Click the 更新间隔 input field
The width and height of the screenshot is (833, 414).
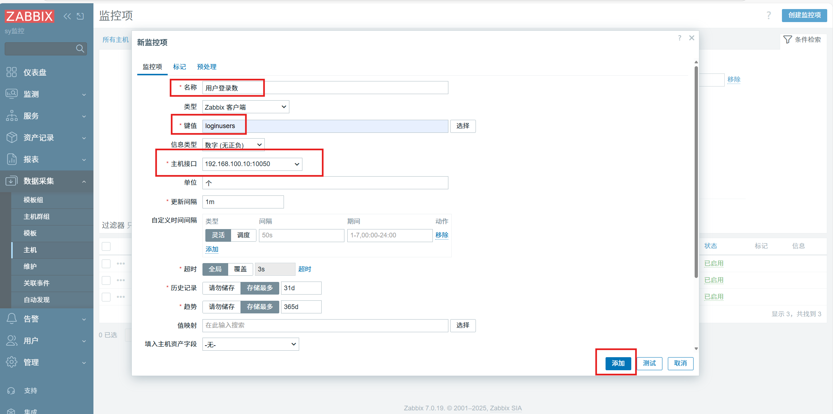(x=243, y=202)
